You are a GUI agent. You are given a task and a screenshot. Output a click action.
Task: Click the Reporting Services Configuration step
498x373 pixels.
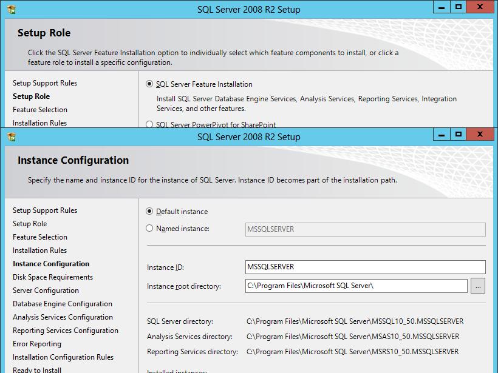(x=66, y=331)
